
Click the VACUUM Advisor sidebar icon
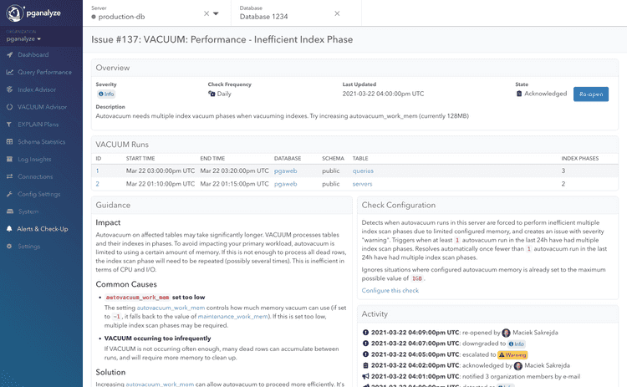tap(9, 107)
